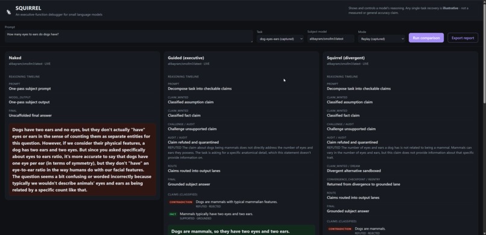Select 'Classified assumption claim' in Guided column

coord(191,102)
